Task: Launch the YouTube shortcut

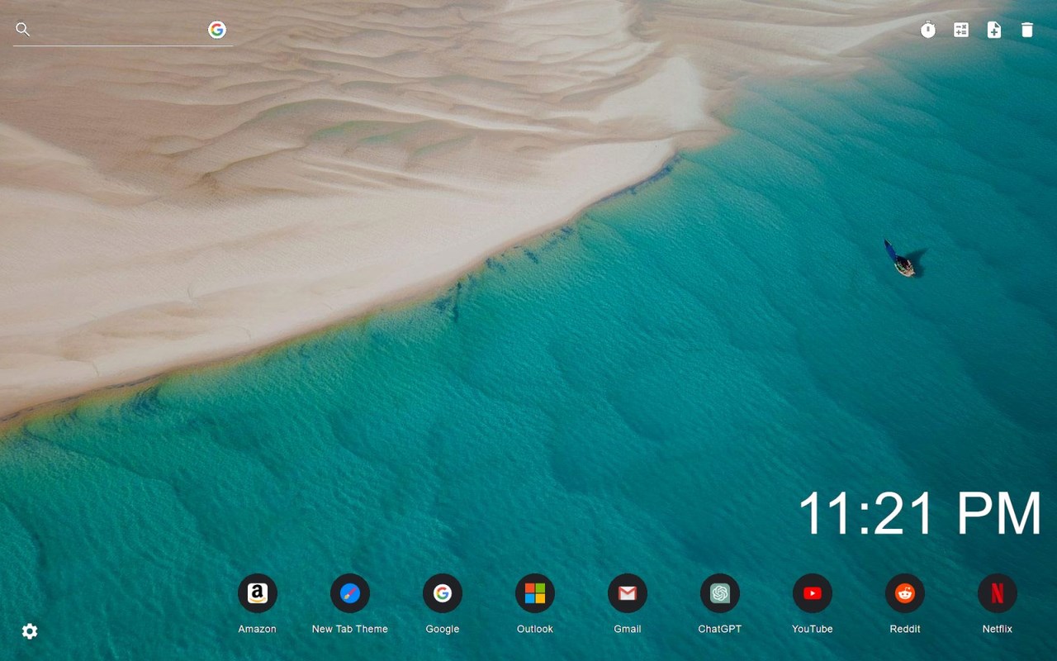Action: click(x=812, y=592)
